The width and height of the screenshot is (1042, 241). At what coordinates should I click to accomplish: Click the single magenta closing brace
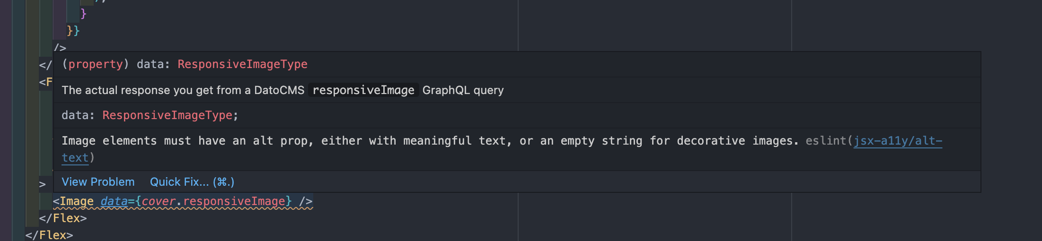[83, 13]
